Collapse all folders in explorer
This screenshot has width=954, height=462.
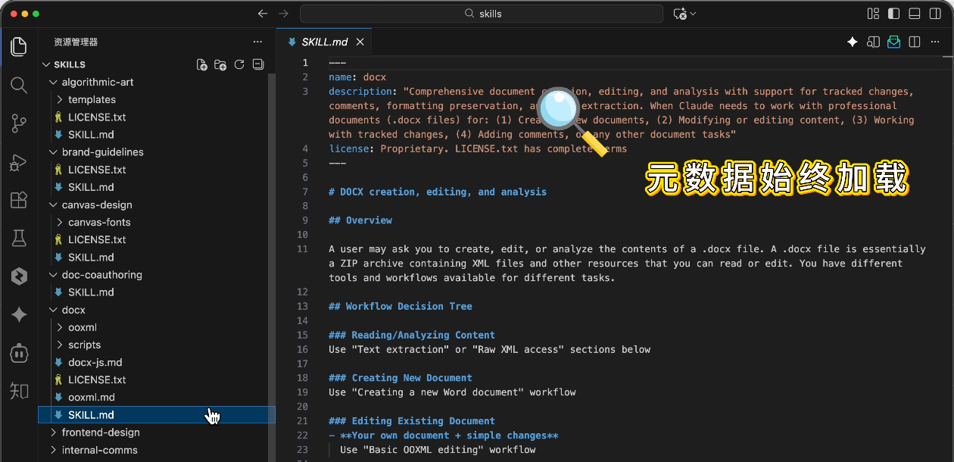[258, 64]
